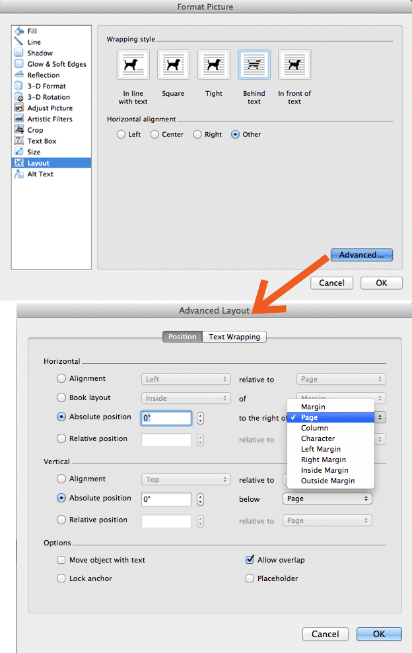
Task: Enable Lock anchor checkbox
Action: click(61, 578)
